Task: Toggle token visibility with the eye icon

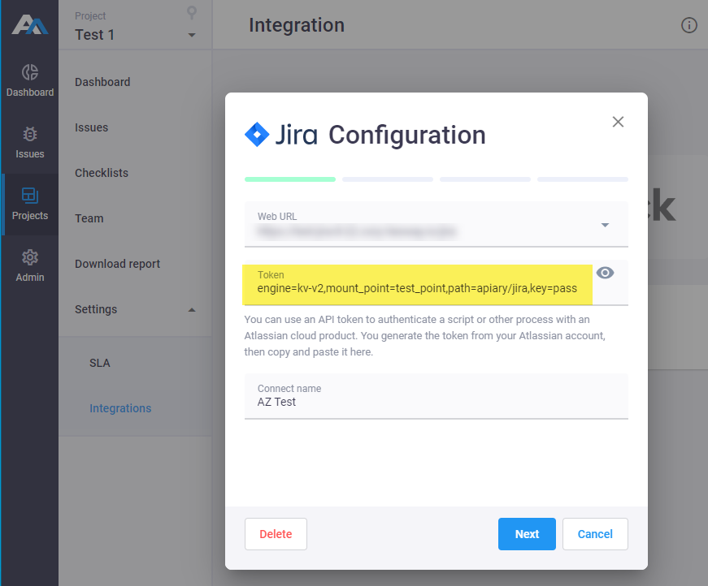Action: tap(605, 273)
